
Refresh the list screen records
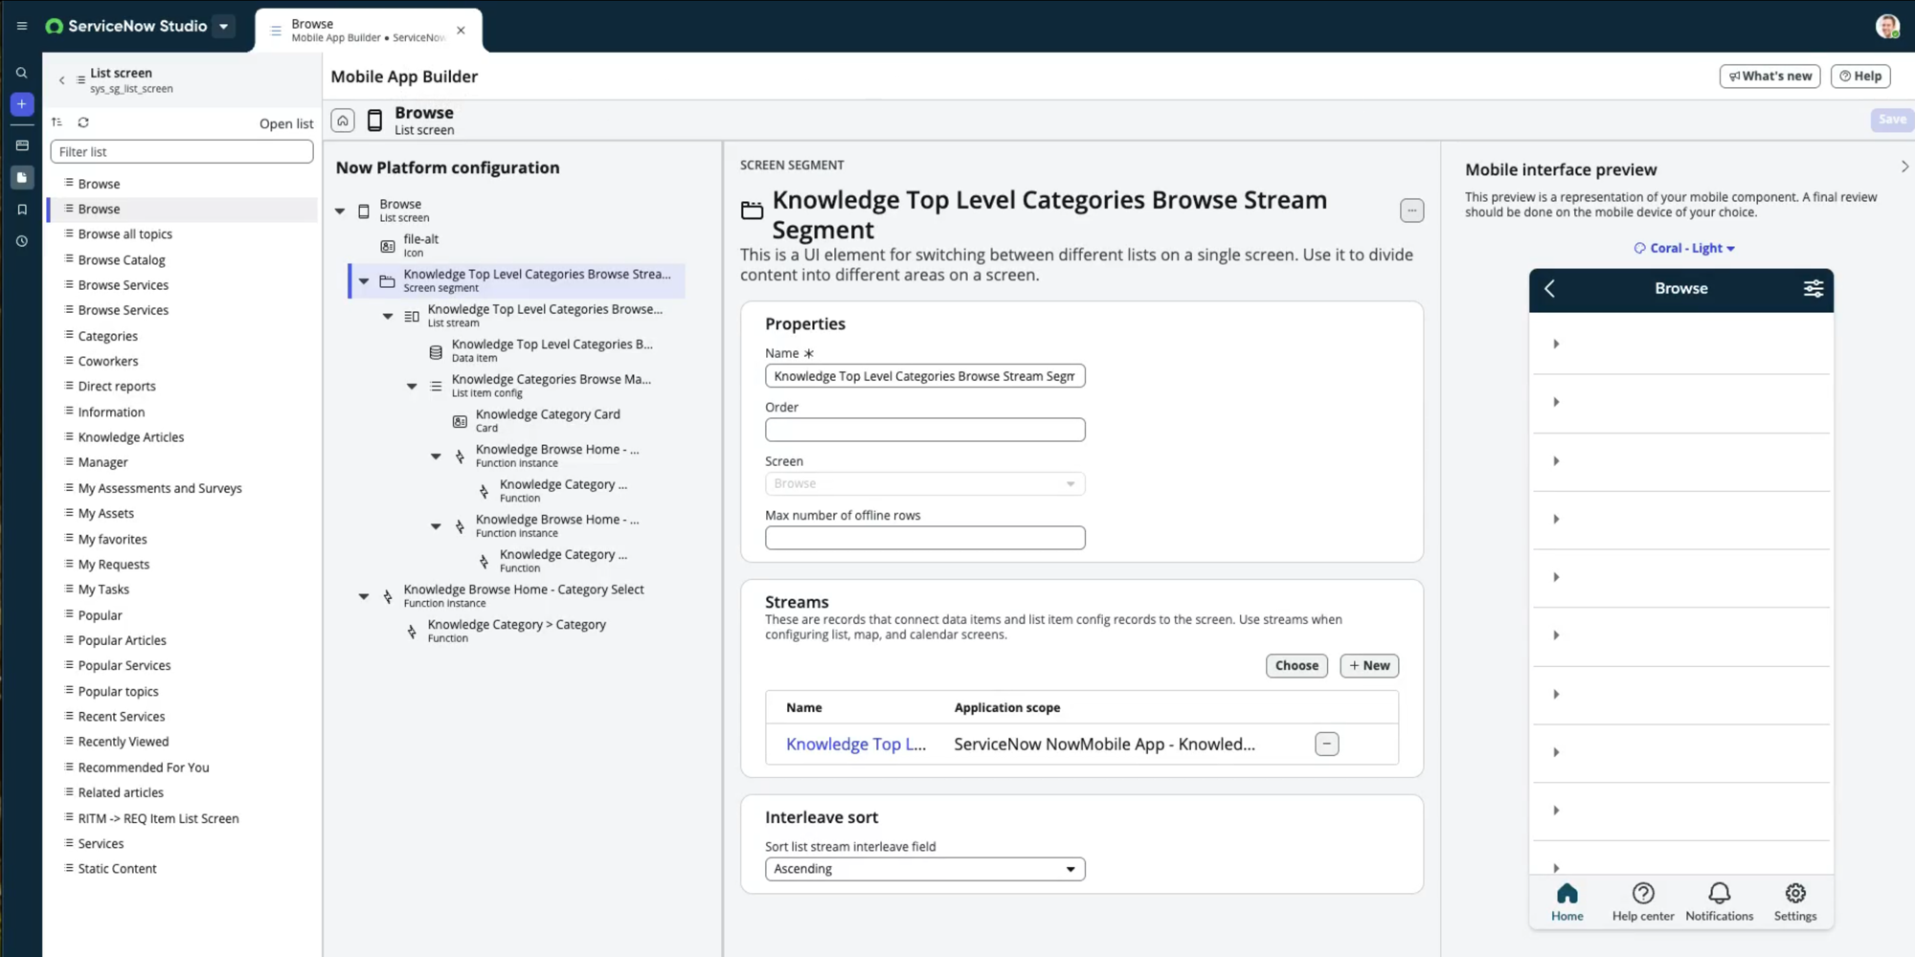[83, 122]
